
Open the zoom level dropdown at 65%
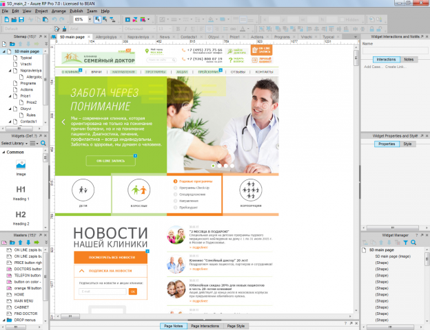click(x=90, y=19)
